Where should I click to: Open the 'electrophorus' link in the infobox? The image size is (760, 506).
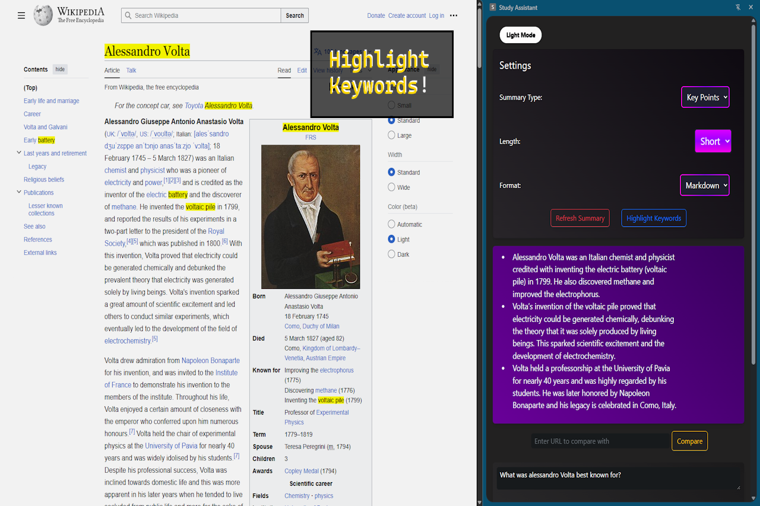pos(337,370)
